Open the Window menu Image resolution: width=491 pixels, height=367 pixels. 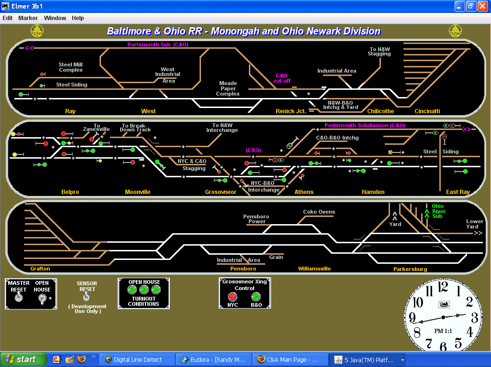click(55, 18)
